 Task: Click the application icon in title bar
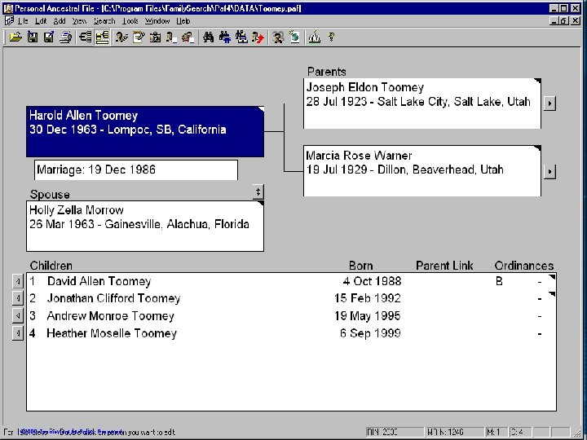click(8, 8)
